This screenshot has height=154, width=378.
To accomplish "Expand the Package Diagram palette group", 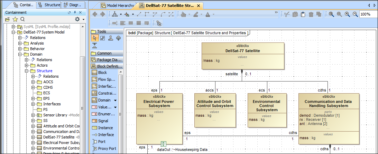I will [107, 60].
